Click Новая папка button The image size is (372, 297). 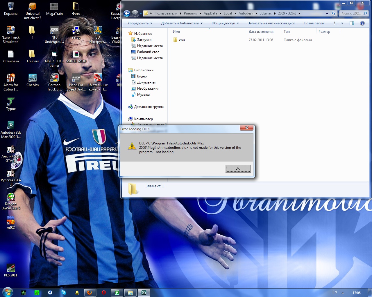tap(314, 23)
